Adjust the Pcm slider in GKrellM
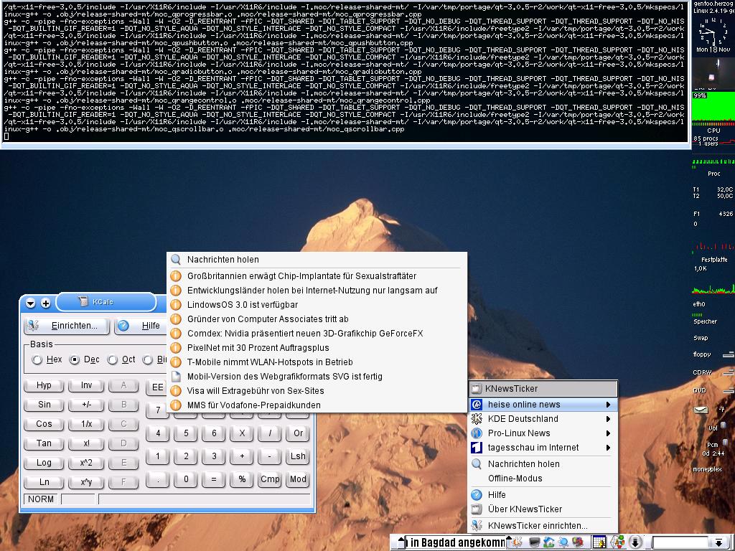735x551 pixels. (x=726, y=442)
